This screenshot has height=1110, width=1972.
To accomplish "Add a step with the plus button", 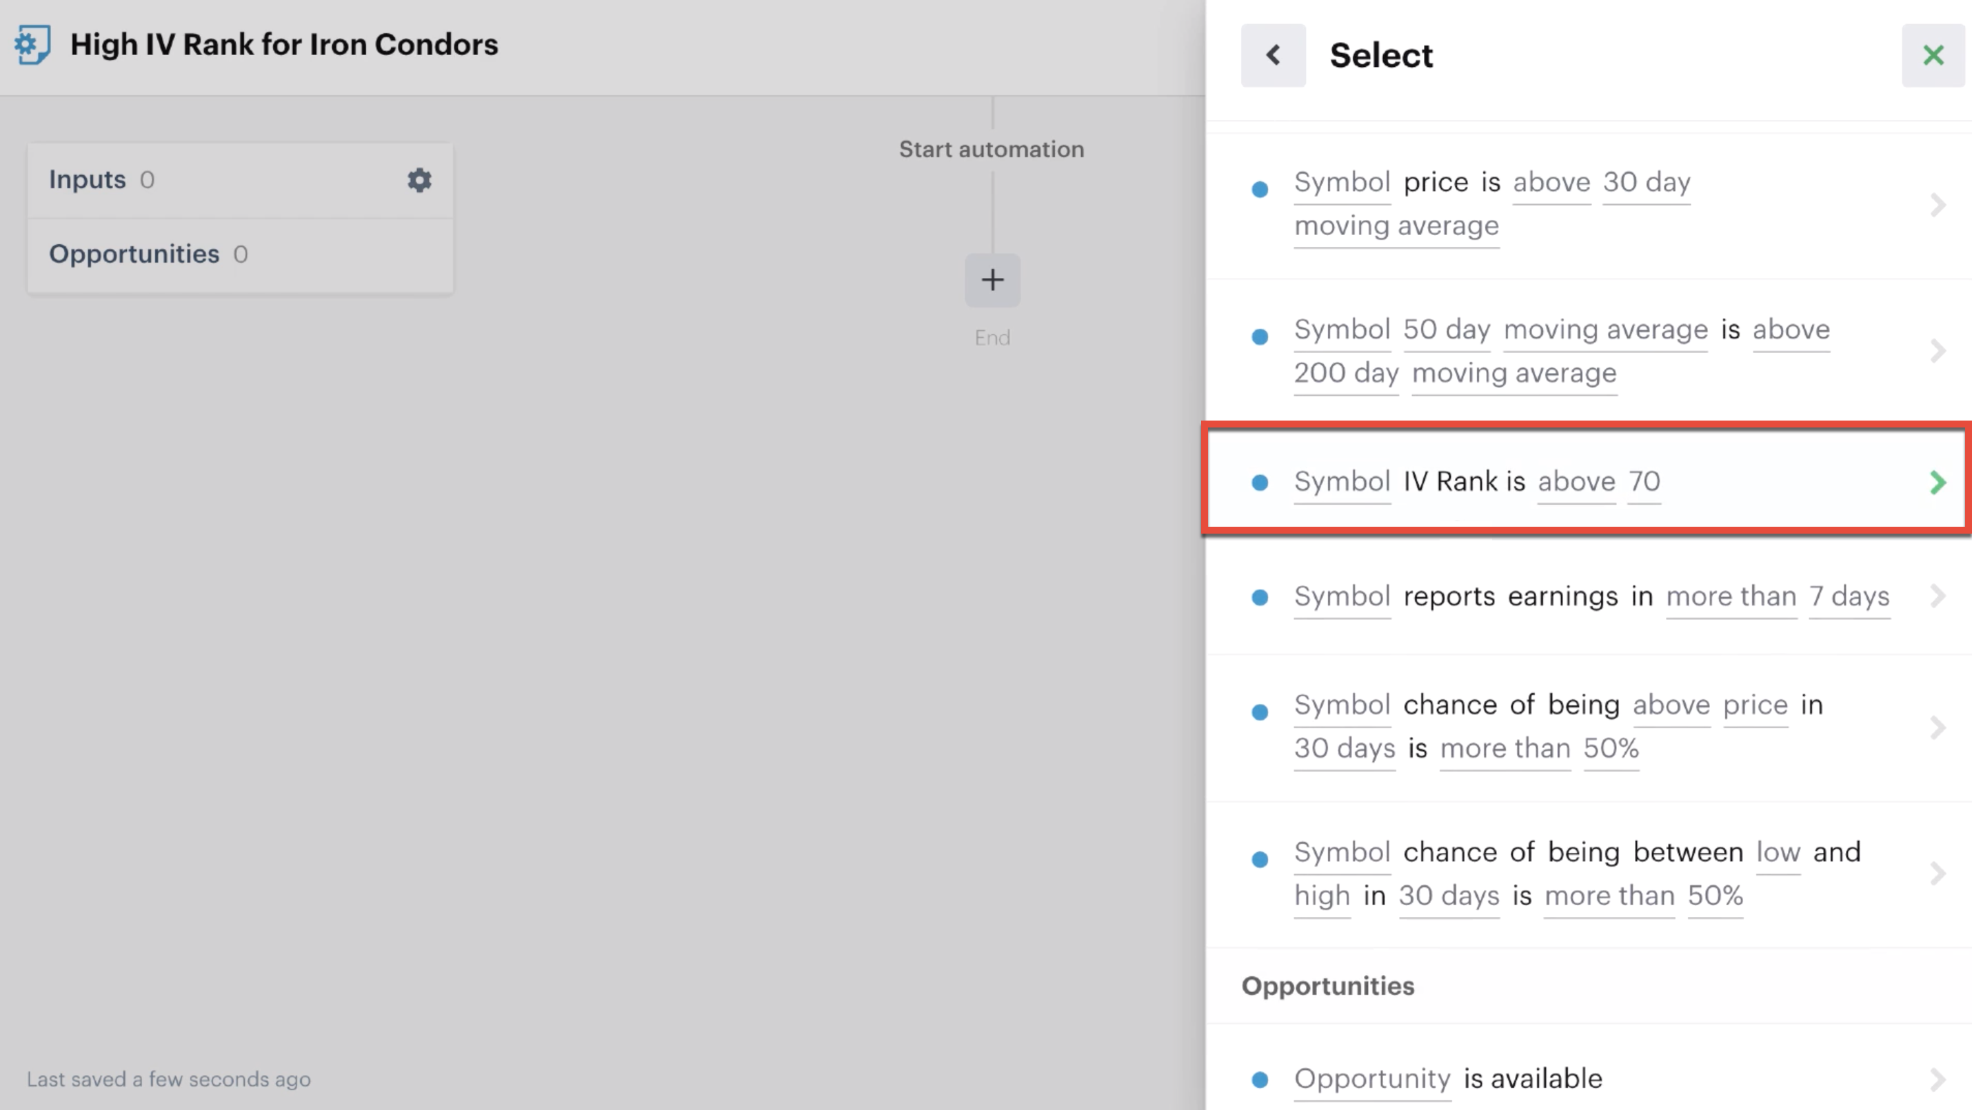I will coord(992,279).
